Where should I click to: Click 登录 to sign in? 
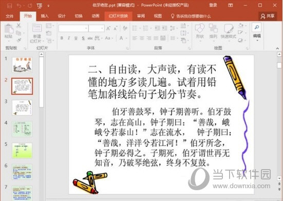[x=213, y=5]
